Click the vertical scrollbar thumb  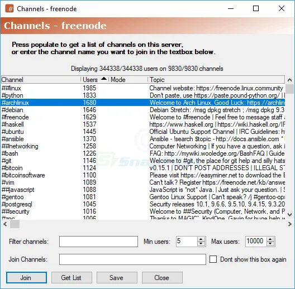click(x=290, y=89)
